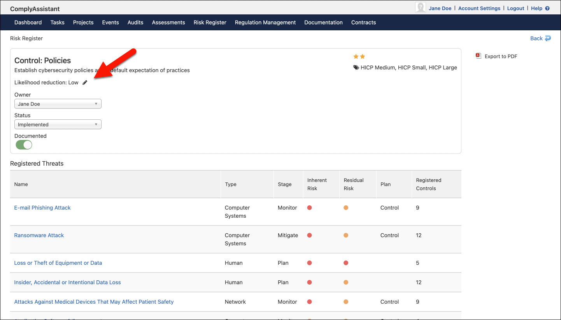Open the Dashboard menu
561x320 pixels.
click(28, 23)
